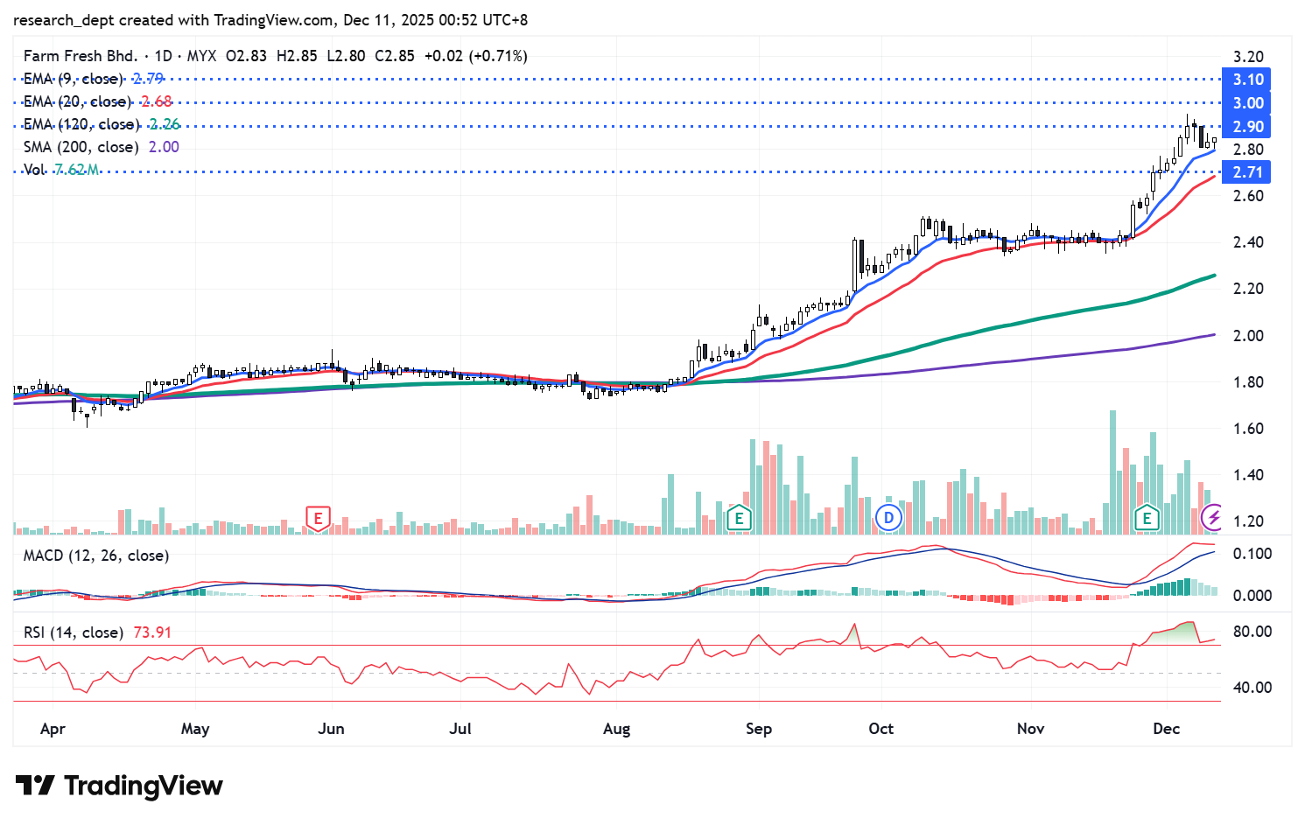Select the 3.00 price level label
This screenshot has width=1305, height=825.
tap(1247, 103)
